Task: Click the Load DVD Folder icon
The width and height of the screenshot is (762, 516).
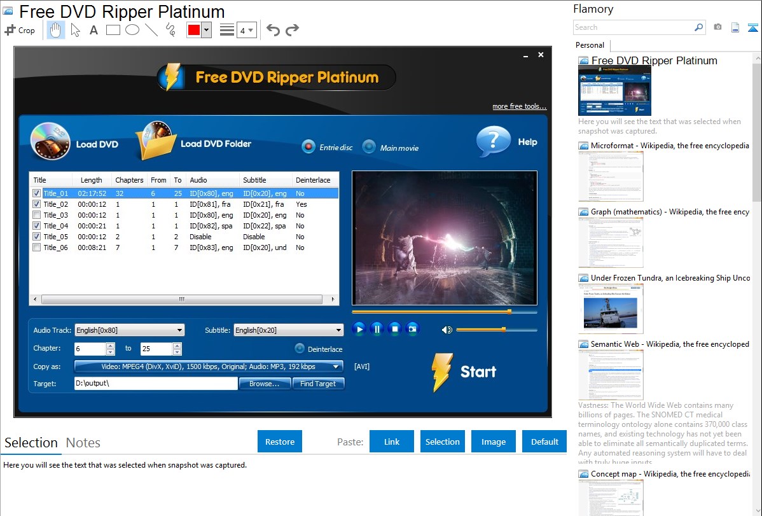Action: click(x=155, y=141)
